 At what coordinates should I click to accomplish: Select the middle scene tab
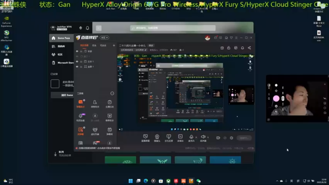pos(94,45)
